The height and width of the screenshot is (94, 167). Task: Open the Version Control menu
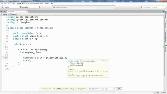(34, 4)
